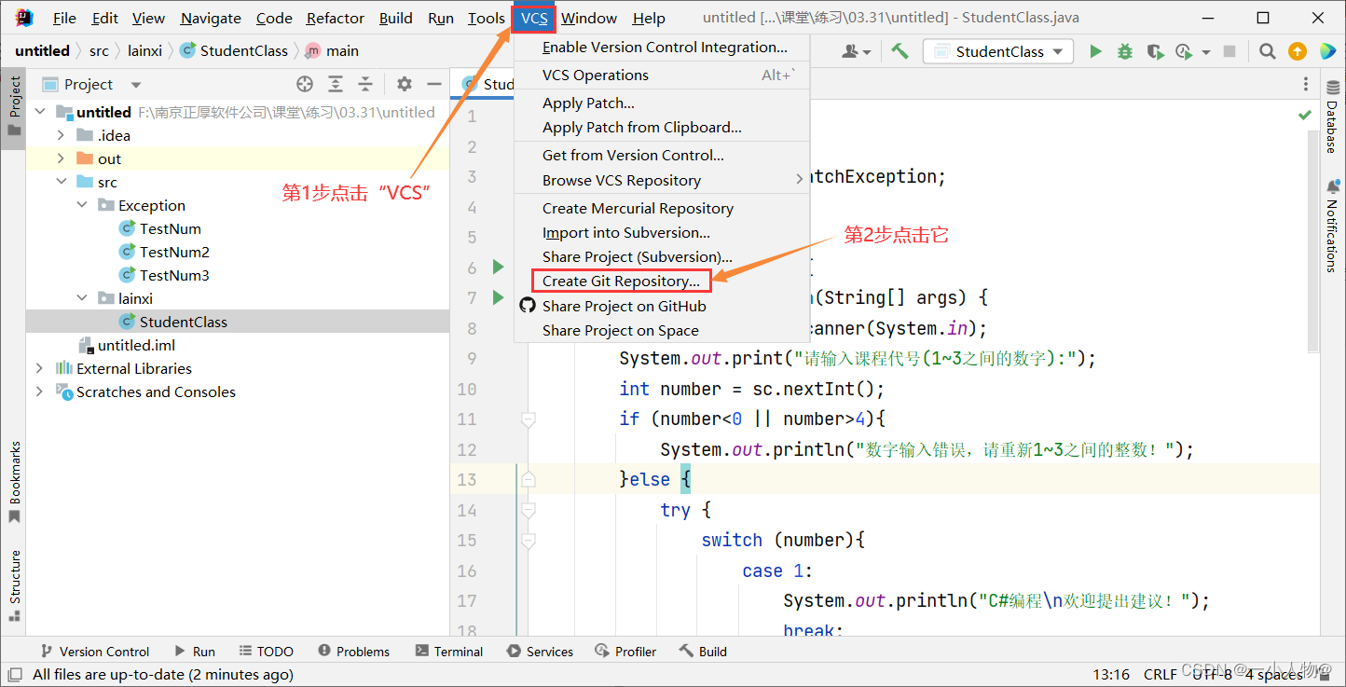The width and height of the screenshot is (1346, 687).
Task: Open the Services tool window
Action: pyautogui.click(x=540, y=652)
